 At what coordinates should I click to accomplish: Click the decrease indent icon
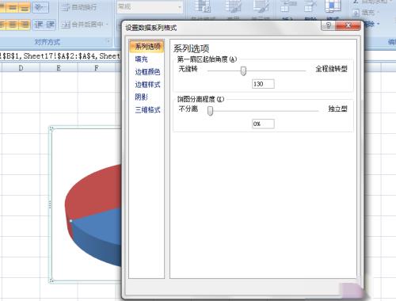coord(39,25)
